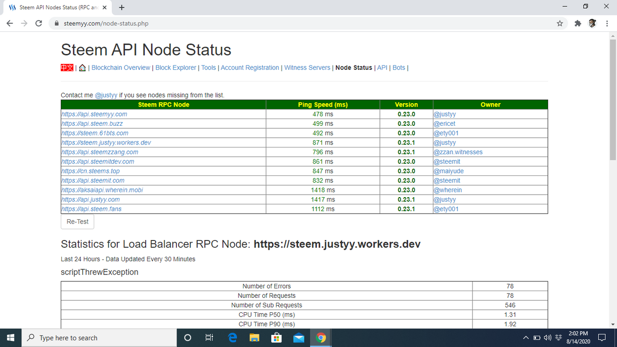
Task: Click the Windows search box
Action: tap(100, 338)
